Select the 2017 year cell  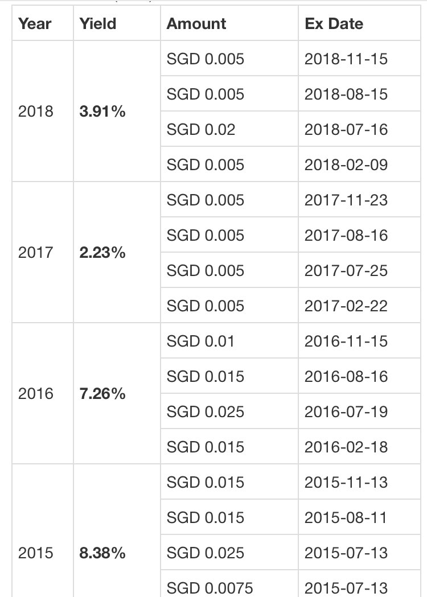click(35, 253)
